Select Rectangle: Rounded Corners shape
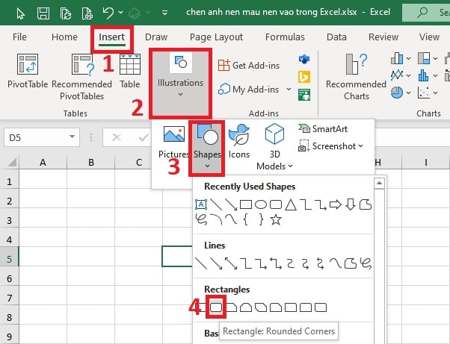This screenshot has width=450, height=344. [216, 307]
